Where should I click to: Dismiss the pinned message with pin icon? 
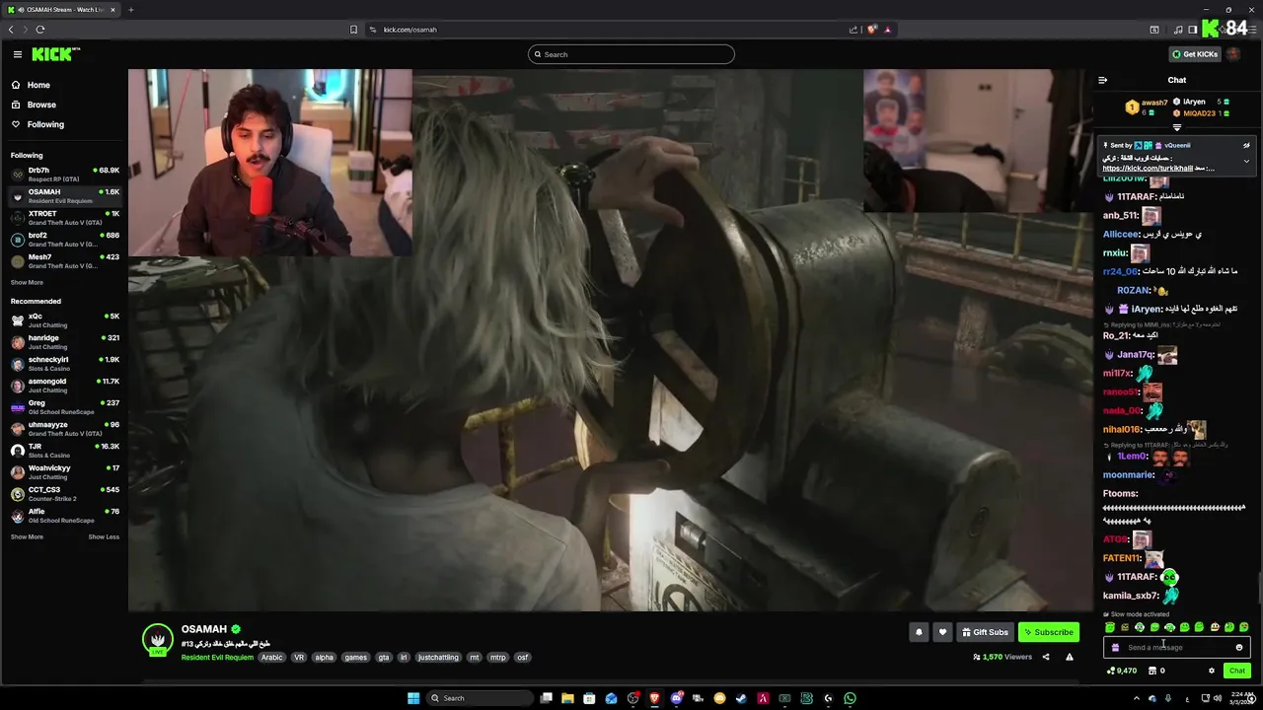point(1246,145)
